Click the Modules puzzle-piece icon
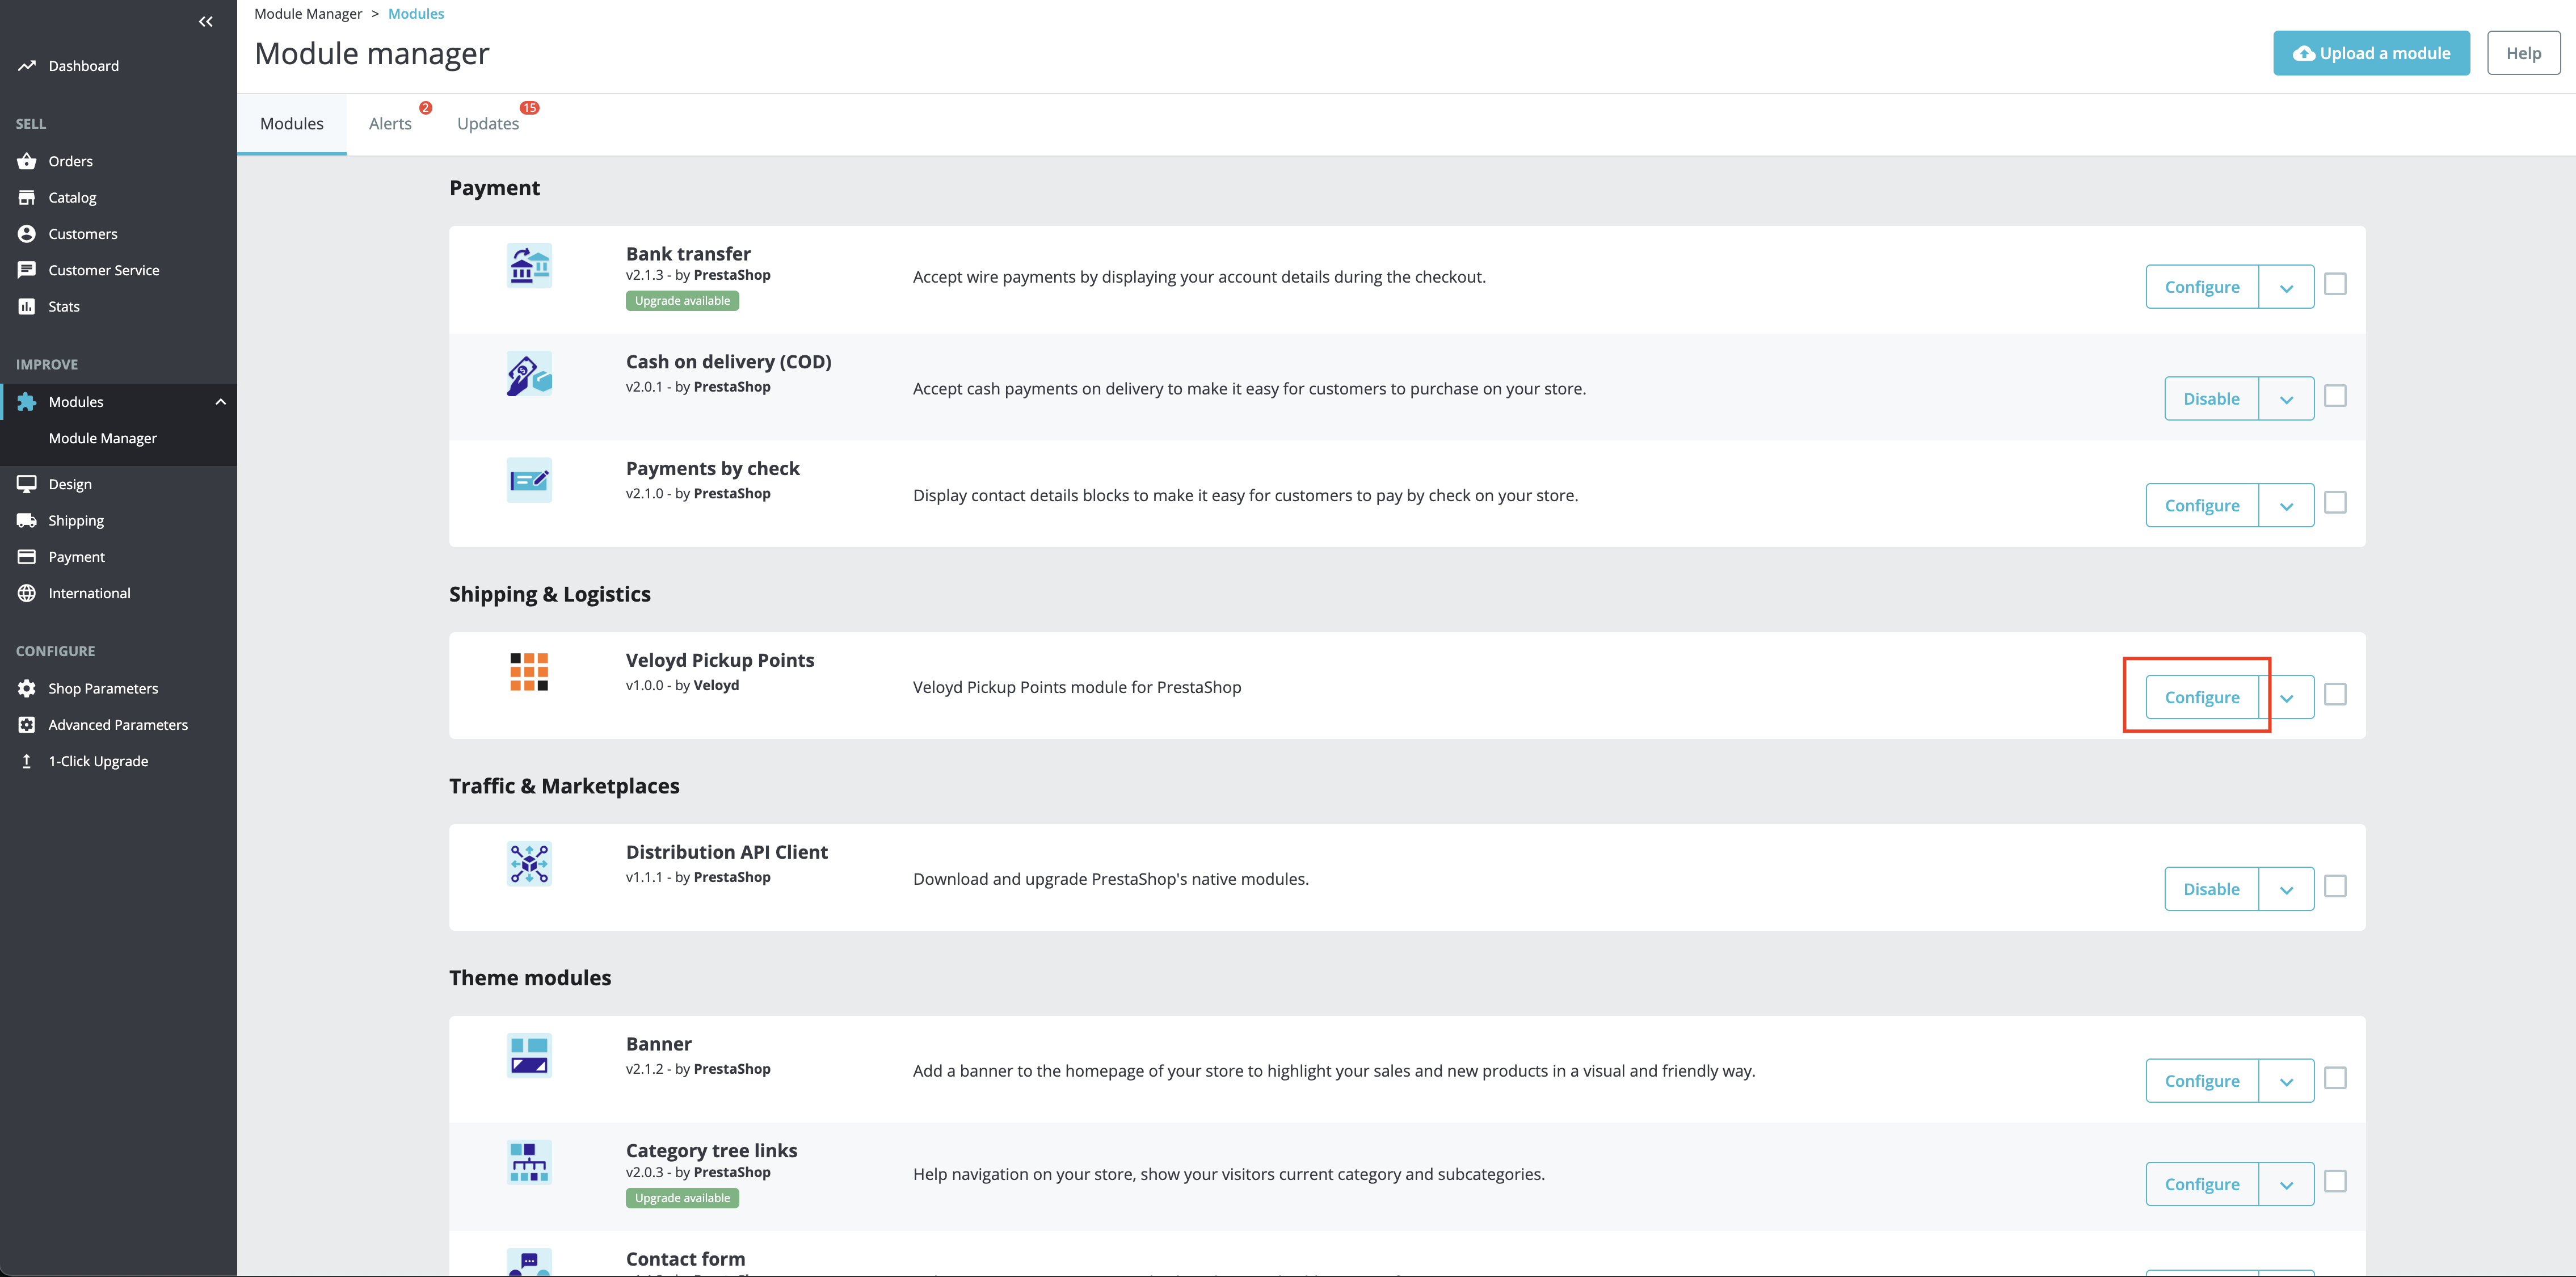The width and height of the screenshot is (2576, 1277). [x=27, y=402]
